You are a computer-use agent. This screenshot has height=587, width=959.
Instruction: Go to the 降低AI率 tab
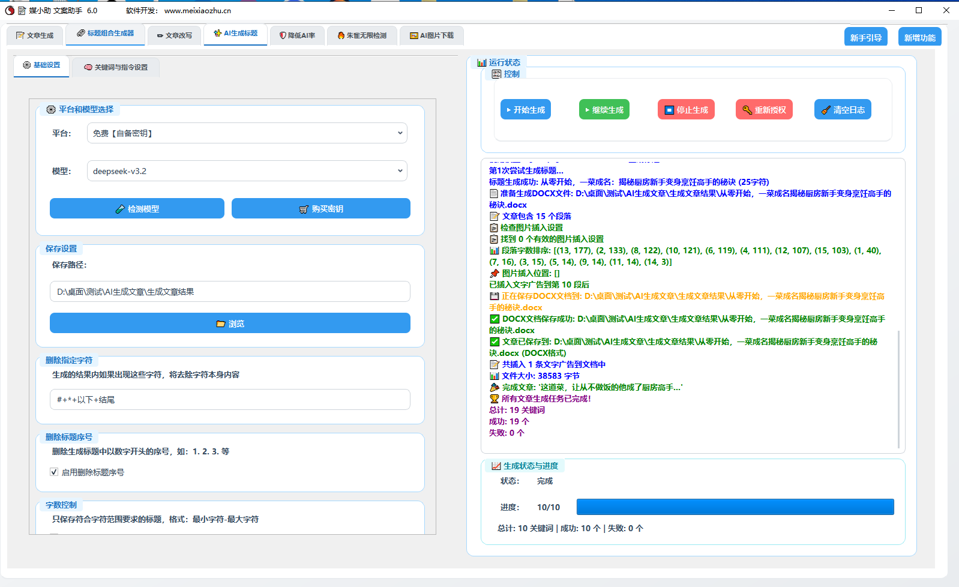coord(297,35)
